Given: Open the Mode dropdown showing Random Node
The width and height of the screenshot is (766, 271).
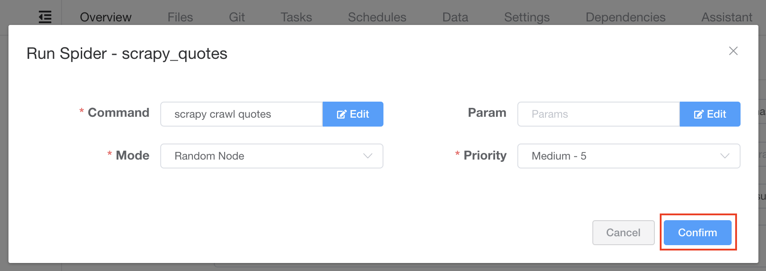Looking at the screenshot, I should click(x=272, y=156).
